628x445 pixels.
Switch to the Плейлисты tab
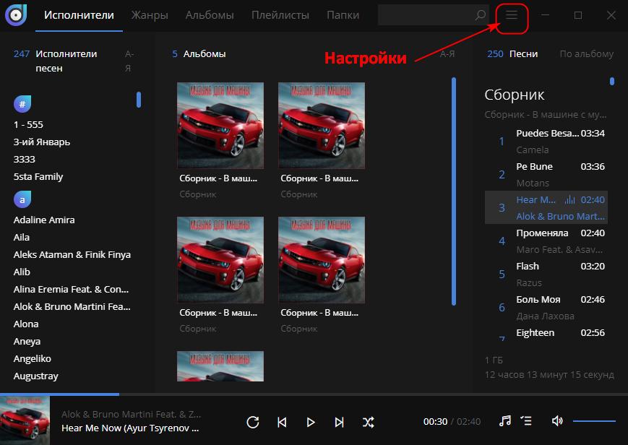pyautogui.click(x=280, y=15)
